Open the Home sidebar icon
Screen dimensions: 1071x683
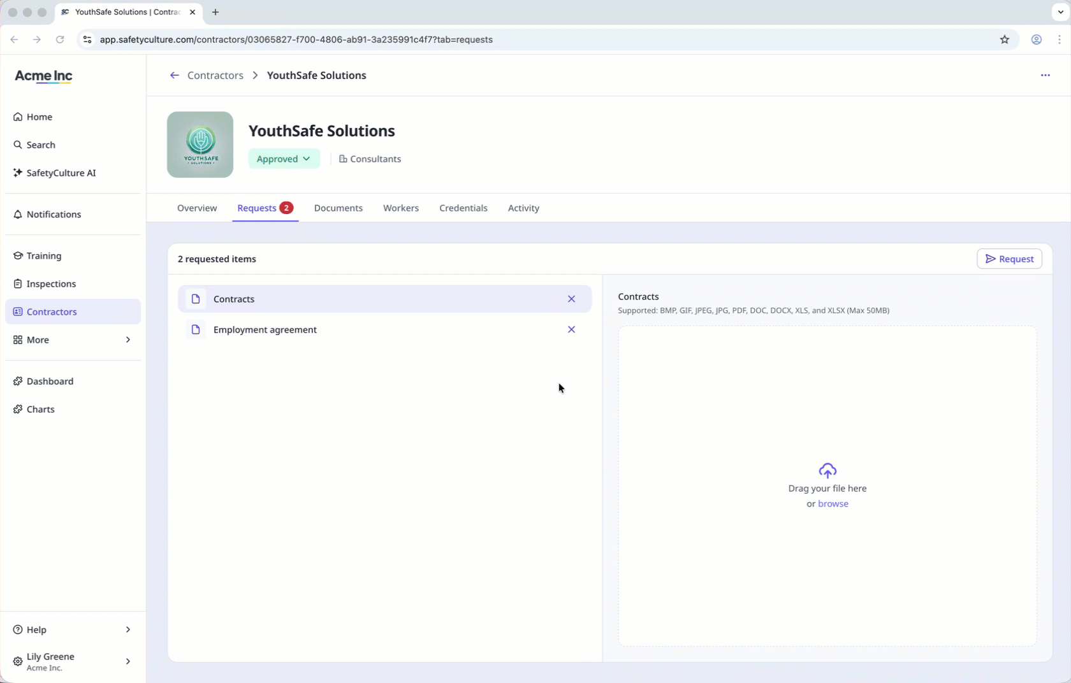(18, 117)
